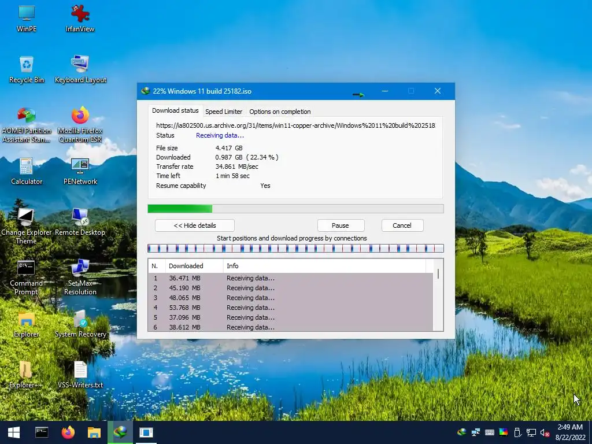Click the archive.org download URL text
This screenshot has height=444, width=592.
point(295,125)
